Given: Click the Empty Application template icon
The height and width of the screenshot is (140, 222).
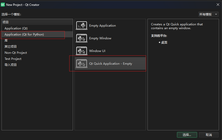Looking at the screenshot, I should (82, 26).
